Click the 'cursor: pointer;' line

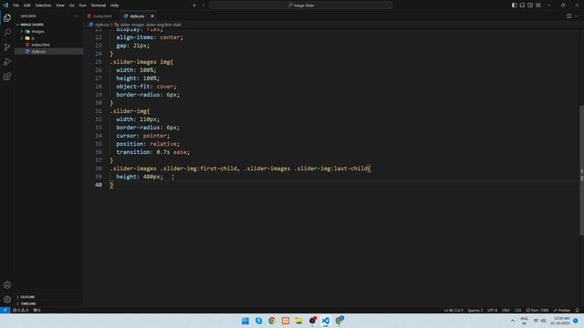tap(142, 136)
